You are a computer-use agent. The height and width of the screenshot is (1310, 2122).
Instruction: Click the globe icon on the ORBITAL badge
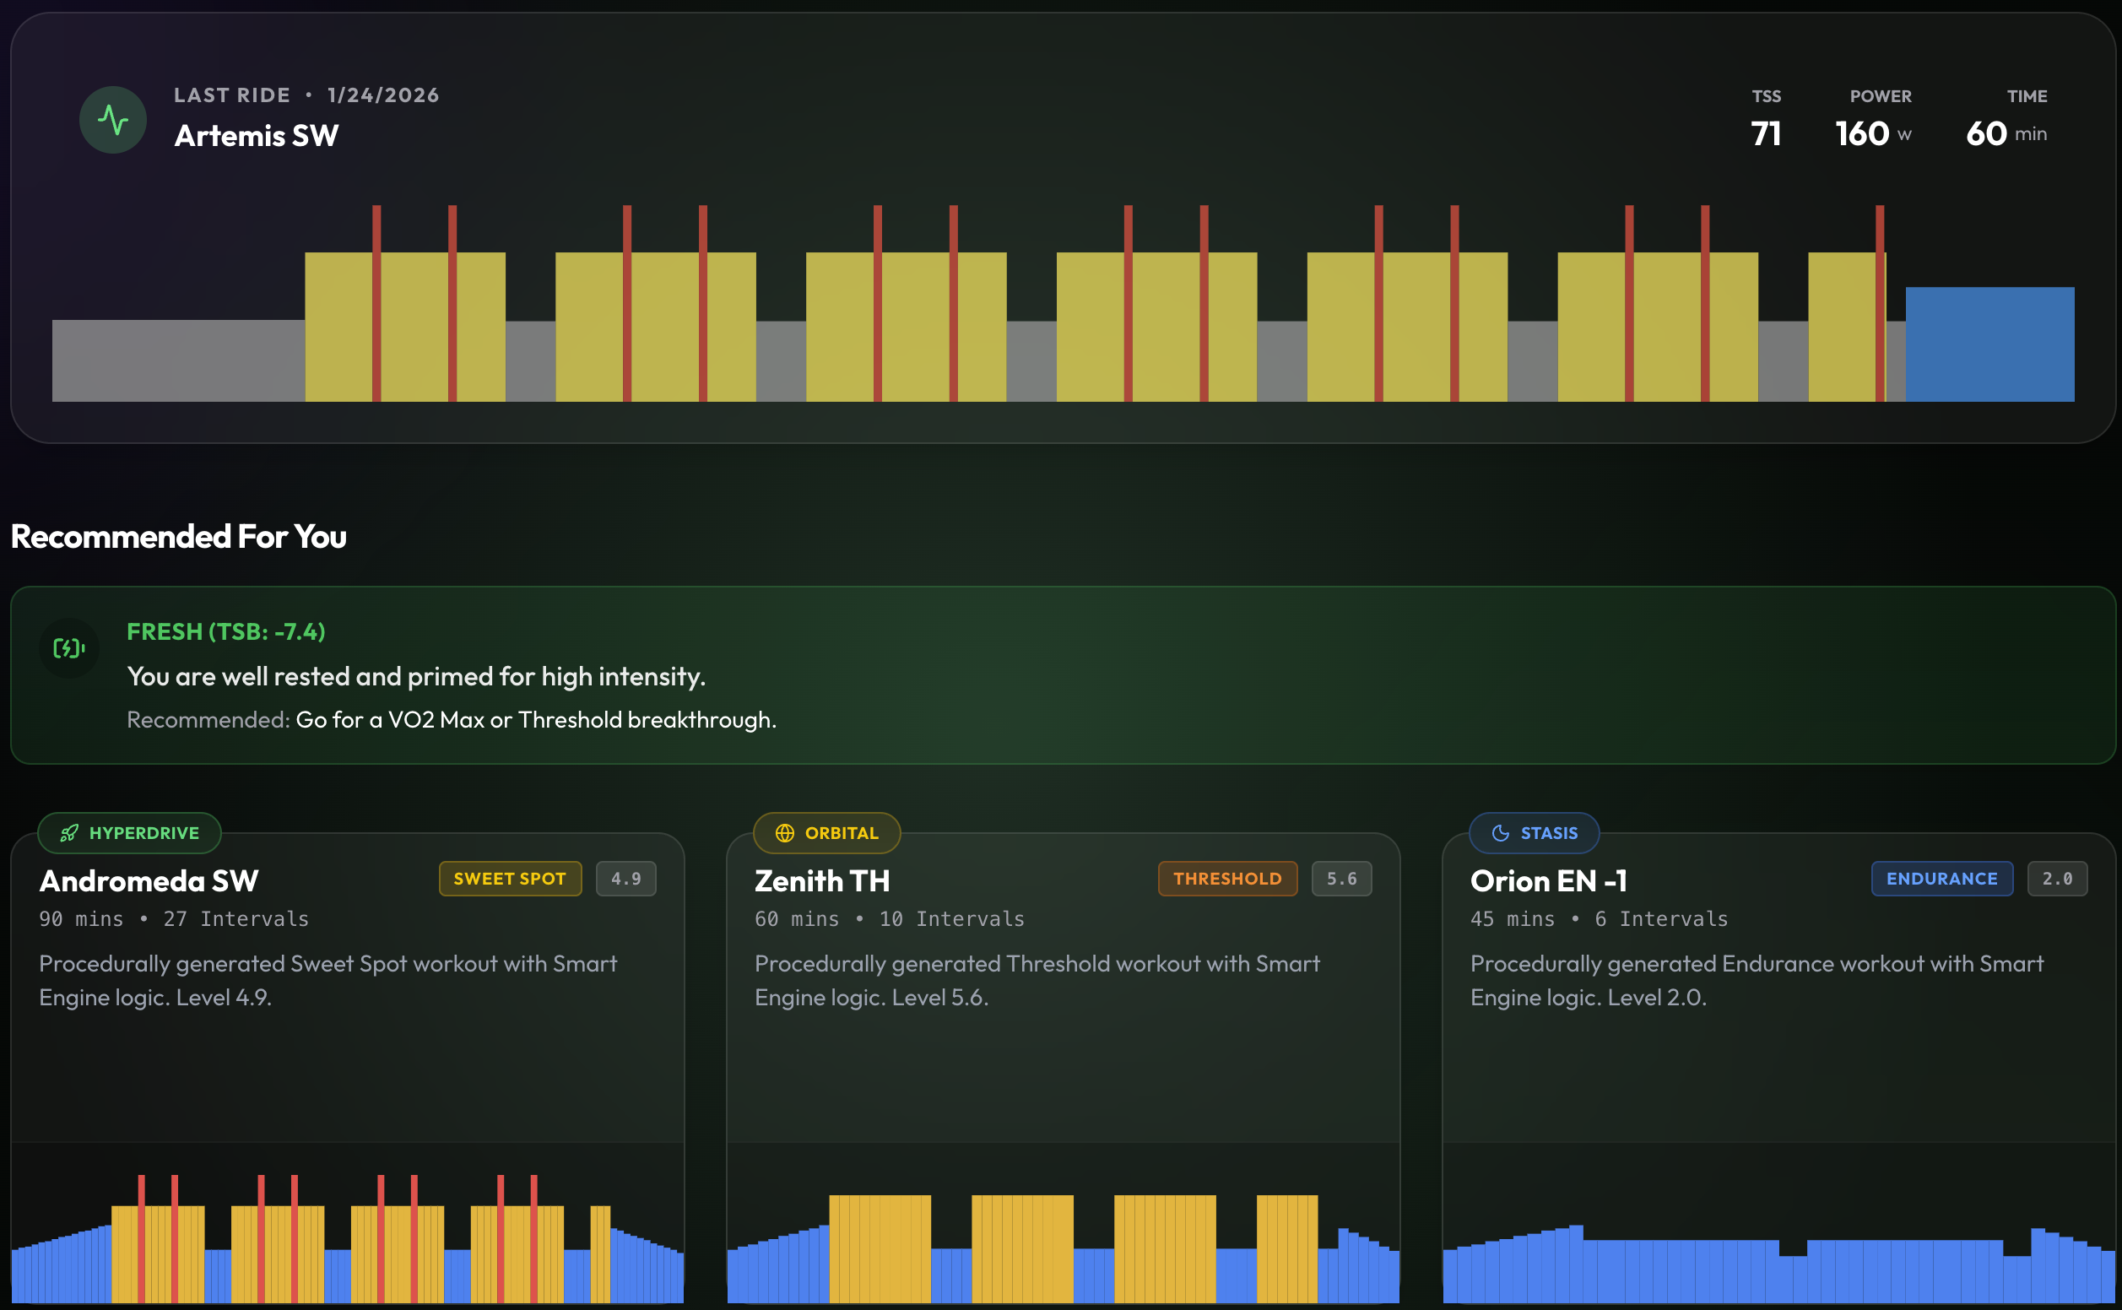tap(787, 832)
